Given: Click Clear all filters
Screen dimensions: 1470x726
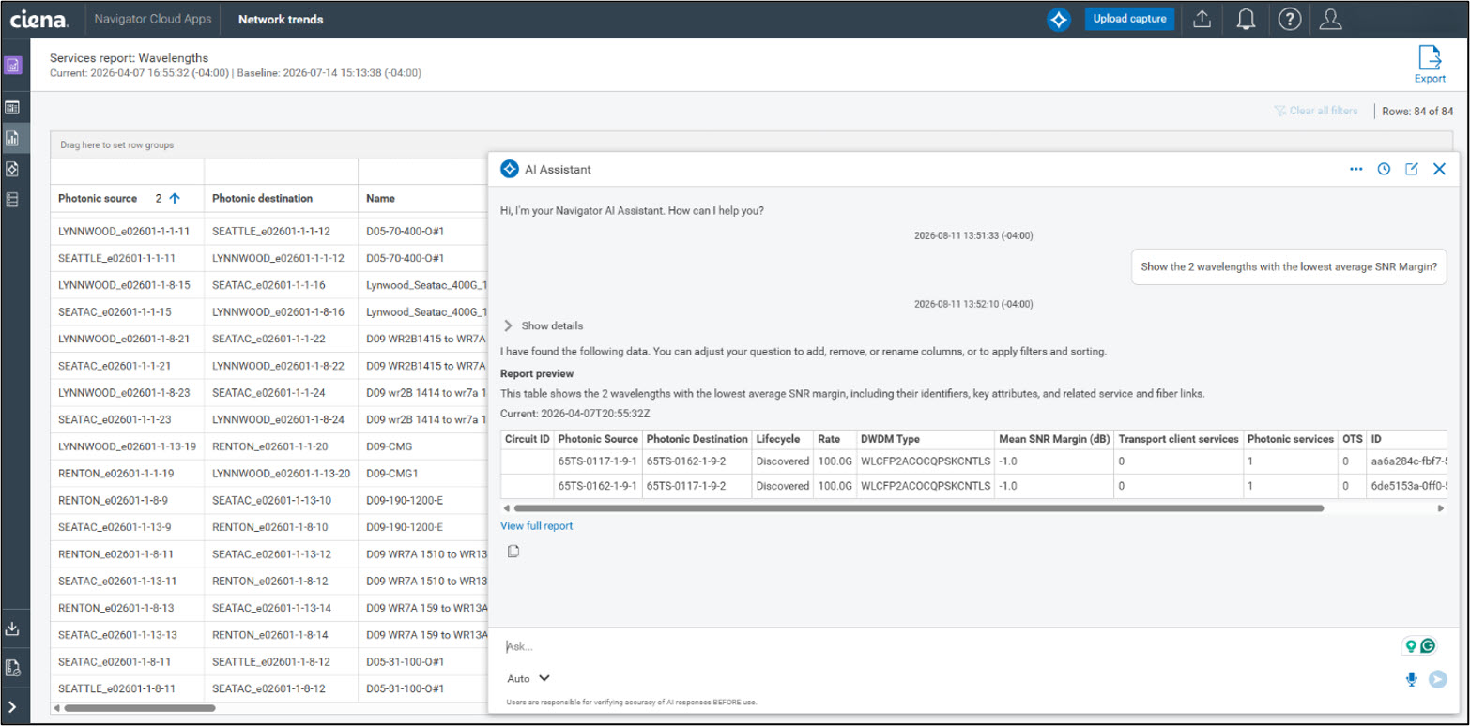Looking at the screenshot, I should (x=1316, y=111).
